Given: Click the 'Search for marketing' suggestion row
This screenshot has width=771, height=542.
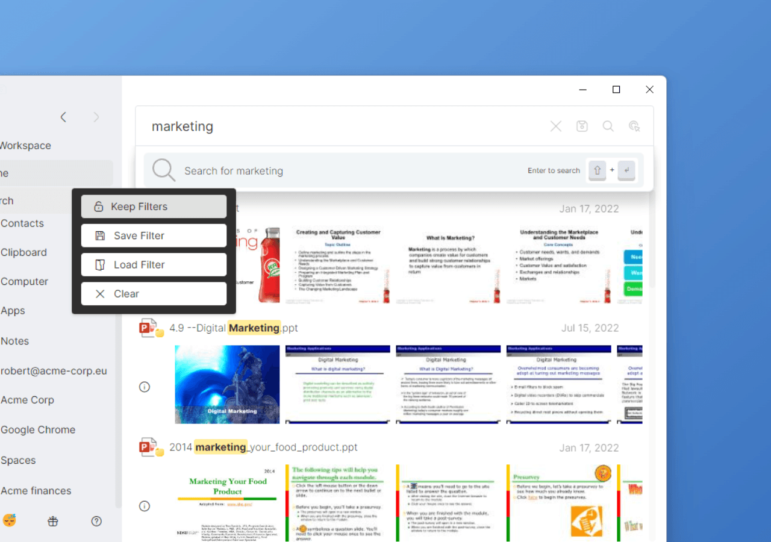Looking at the screenshot, I should [x=394, y=170].
